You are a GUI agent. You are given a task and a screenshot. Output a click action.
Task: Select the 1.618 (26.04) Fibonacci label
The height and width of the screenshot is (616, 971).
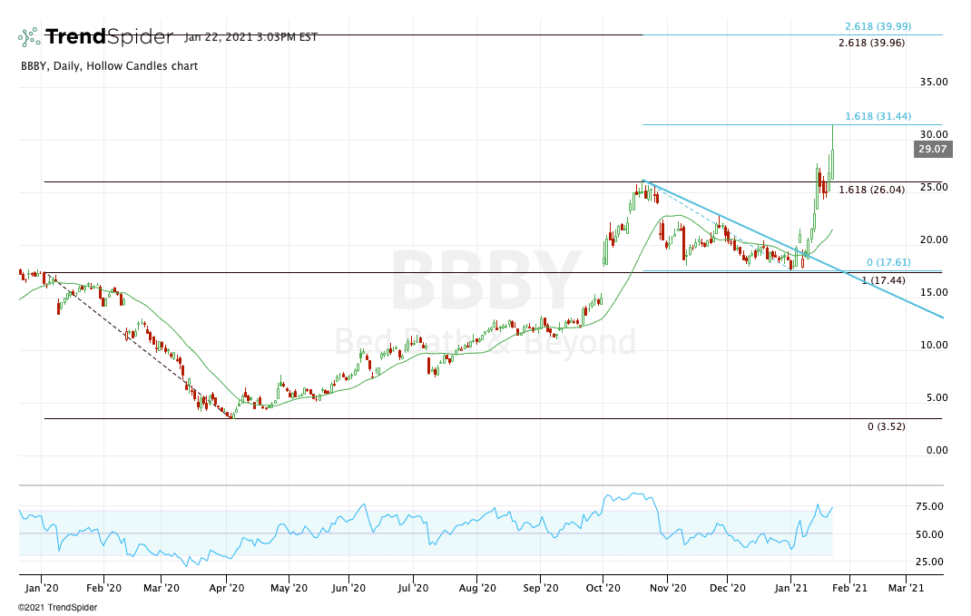click(871, 191)
